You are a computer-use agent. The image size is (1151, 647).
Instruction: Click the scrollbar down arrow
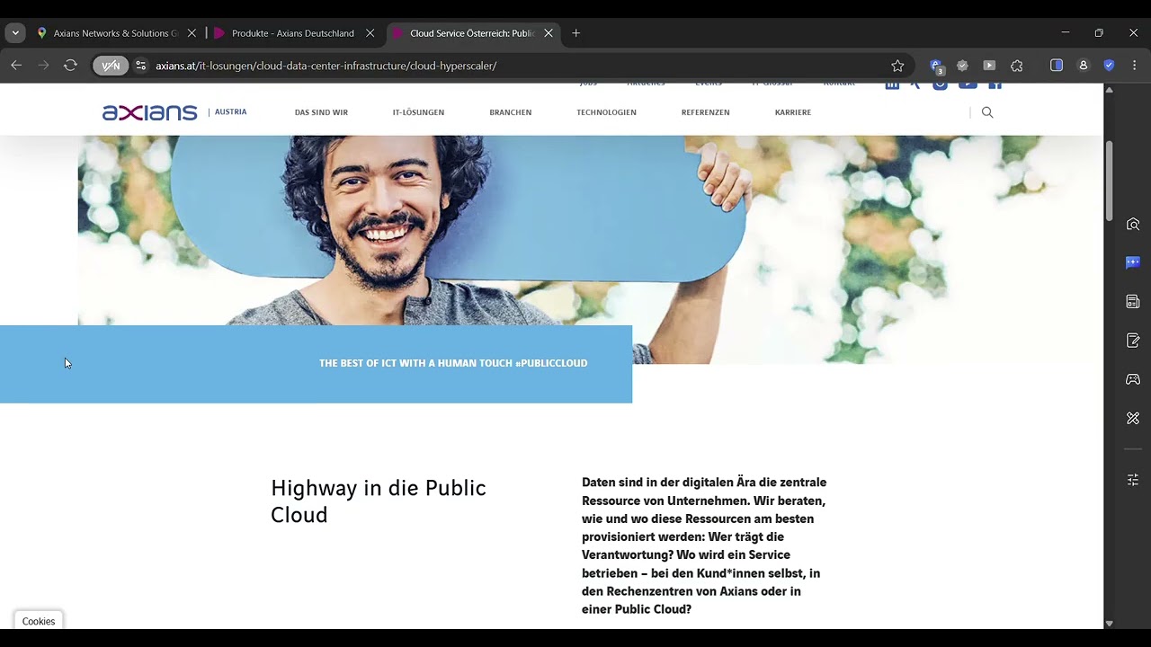pos(1109,623)
